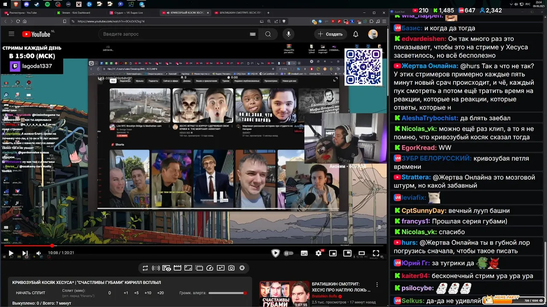Start voice search with the microphone
547x307 pixels.
point(288,34)
